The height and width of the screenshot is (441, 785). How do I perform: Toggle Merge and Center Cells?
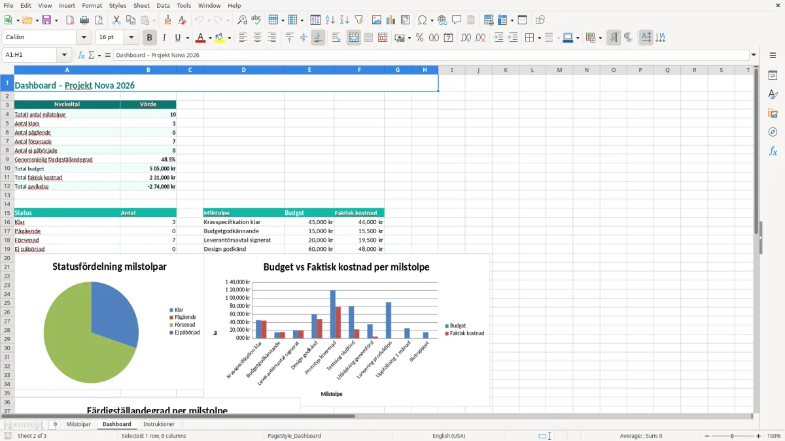354,38
